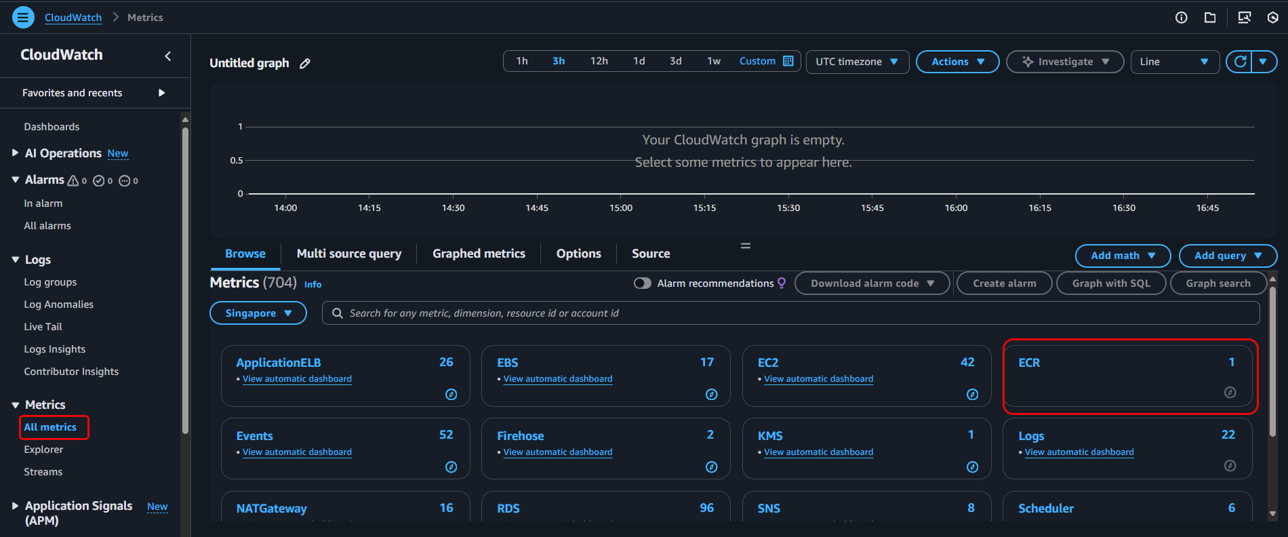Click the compass icon on KMS card

972,466
